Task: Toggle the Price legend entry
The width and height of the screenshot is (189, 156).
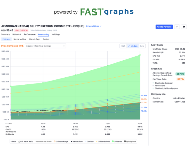Action: pos(13,142)
